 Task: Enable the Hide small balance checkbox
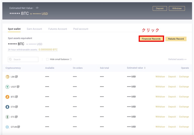pyautogui.click(x=47, y=59)
